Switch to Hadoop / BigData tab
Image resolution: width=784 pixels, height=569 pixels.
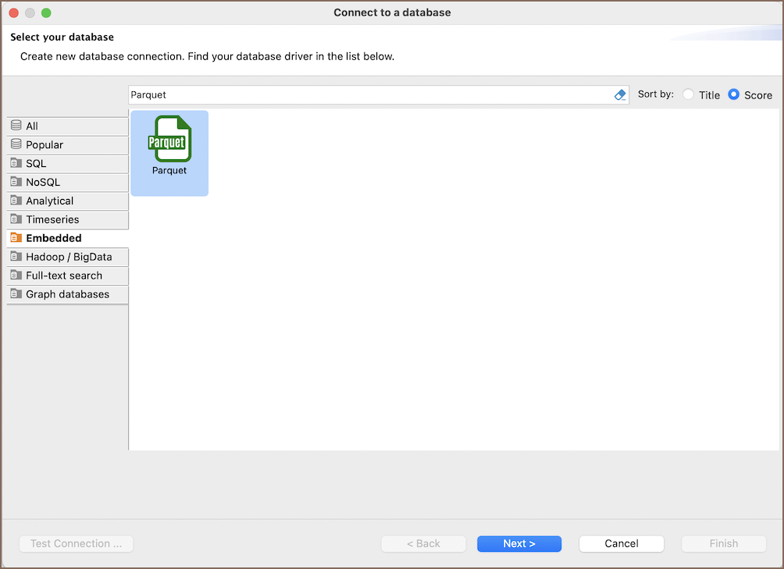[69, 257]
